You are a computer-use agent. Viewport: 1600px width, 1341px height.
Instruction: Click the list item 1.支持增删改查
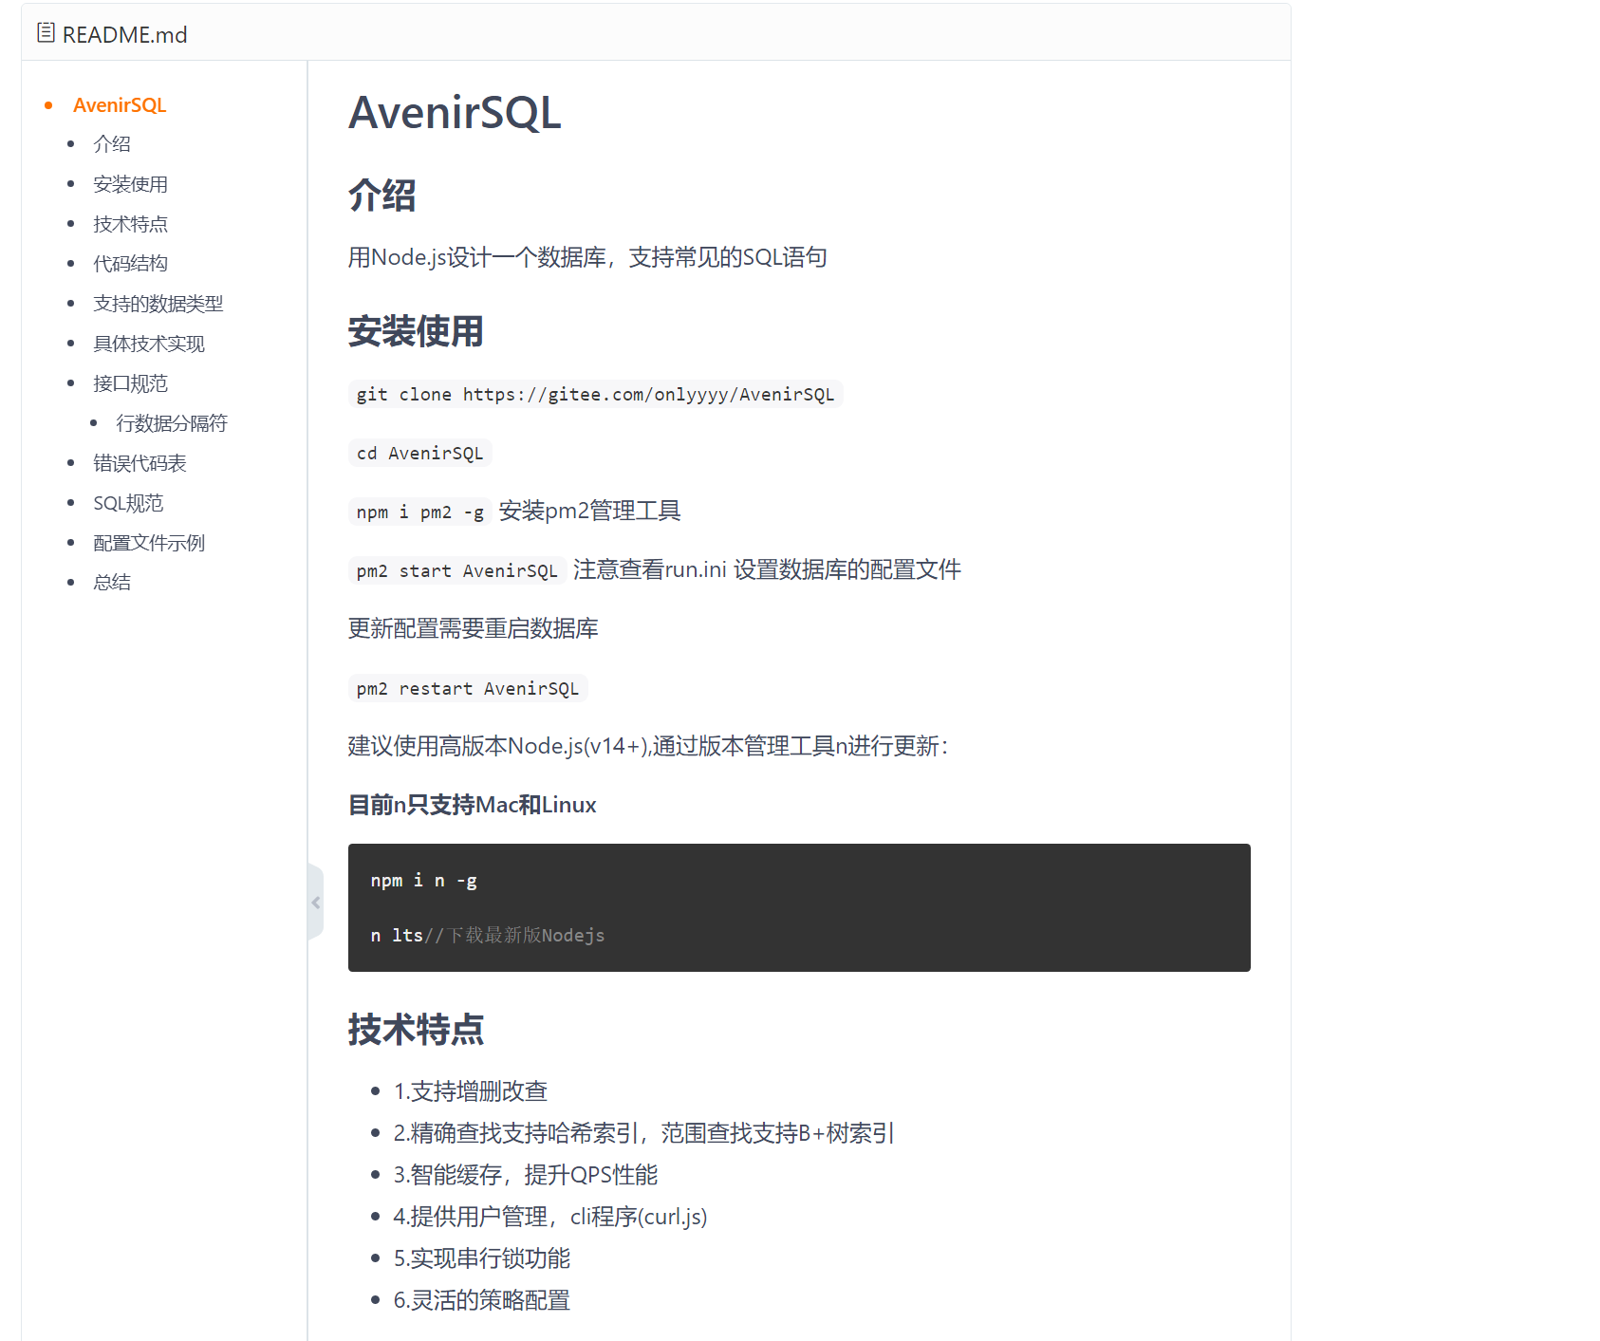coord(471,1091)
